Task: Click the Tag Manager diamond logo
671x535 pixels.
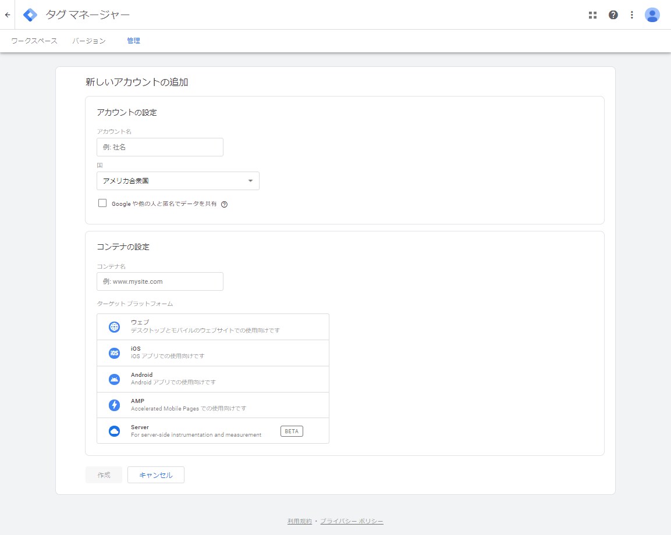Action: [30, 15]
